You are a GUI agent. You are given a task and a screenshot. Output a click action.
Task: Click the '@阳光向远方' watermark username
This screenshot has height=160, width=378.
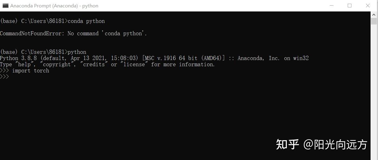click(x=335, y=145)
